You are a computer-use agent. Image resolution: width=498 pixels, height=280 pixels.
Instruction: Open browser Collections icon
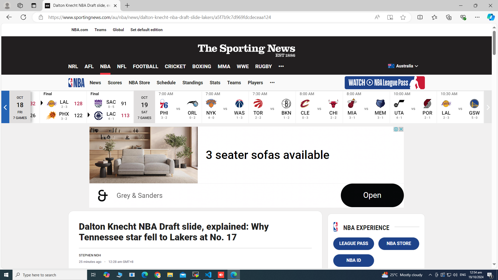click(x=448, y=17)
